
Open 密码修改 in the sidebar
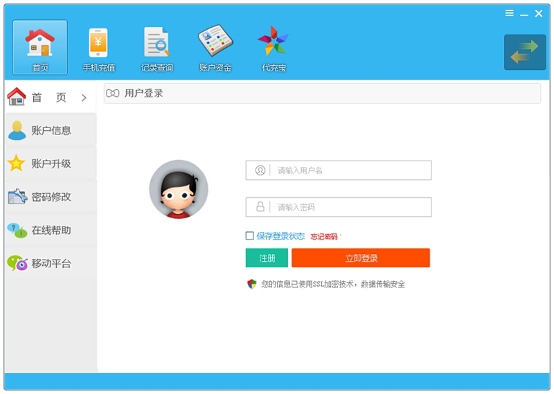coord(51,197)
